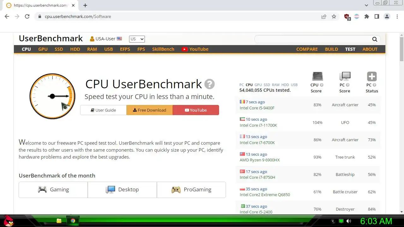Click the speedometer gauge logo
Image resolution: width=404 pixels, height=227 pixels.
click(x=52, y=96)
